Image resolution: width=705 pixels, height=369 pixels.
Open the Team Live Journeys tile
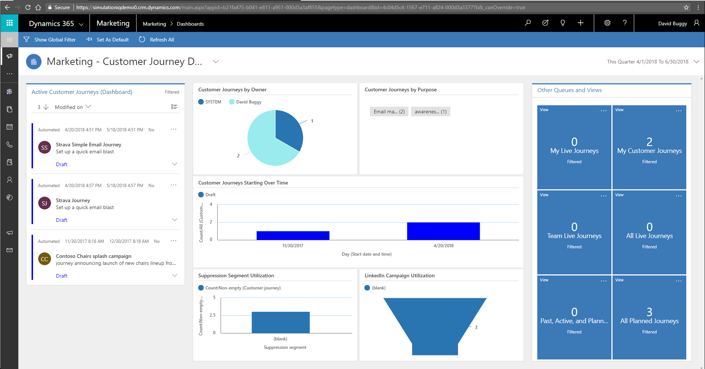tap(574, 233)
